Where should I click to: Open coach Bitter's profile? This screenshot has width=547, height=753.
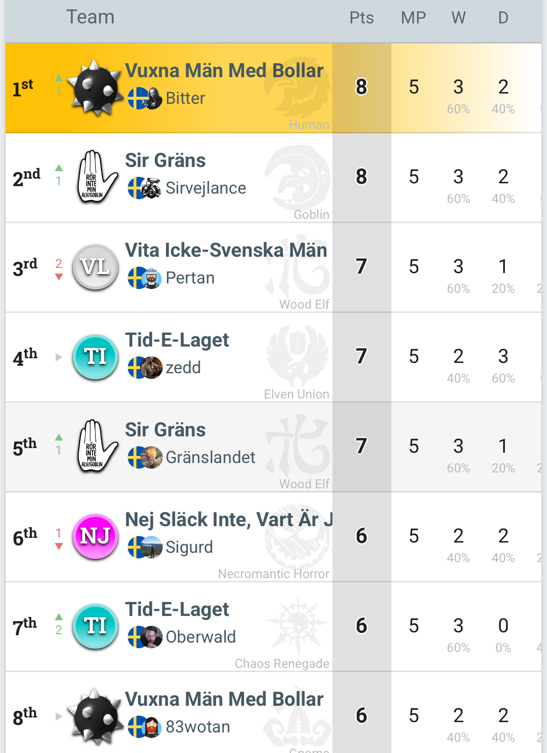185,98
